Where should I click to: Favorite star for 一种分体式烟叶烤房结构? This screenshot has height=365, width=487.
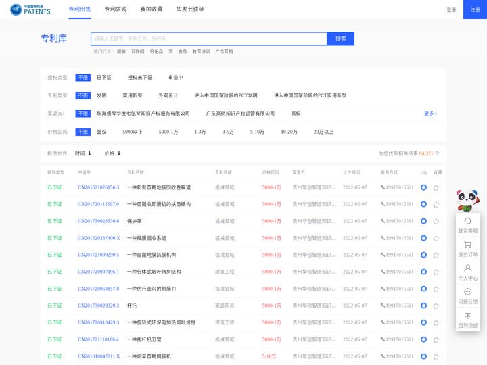(x=436, y=272)
